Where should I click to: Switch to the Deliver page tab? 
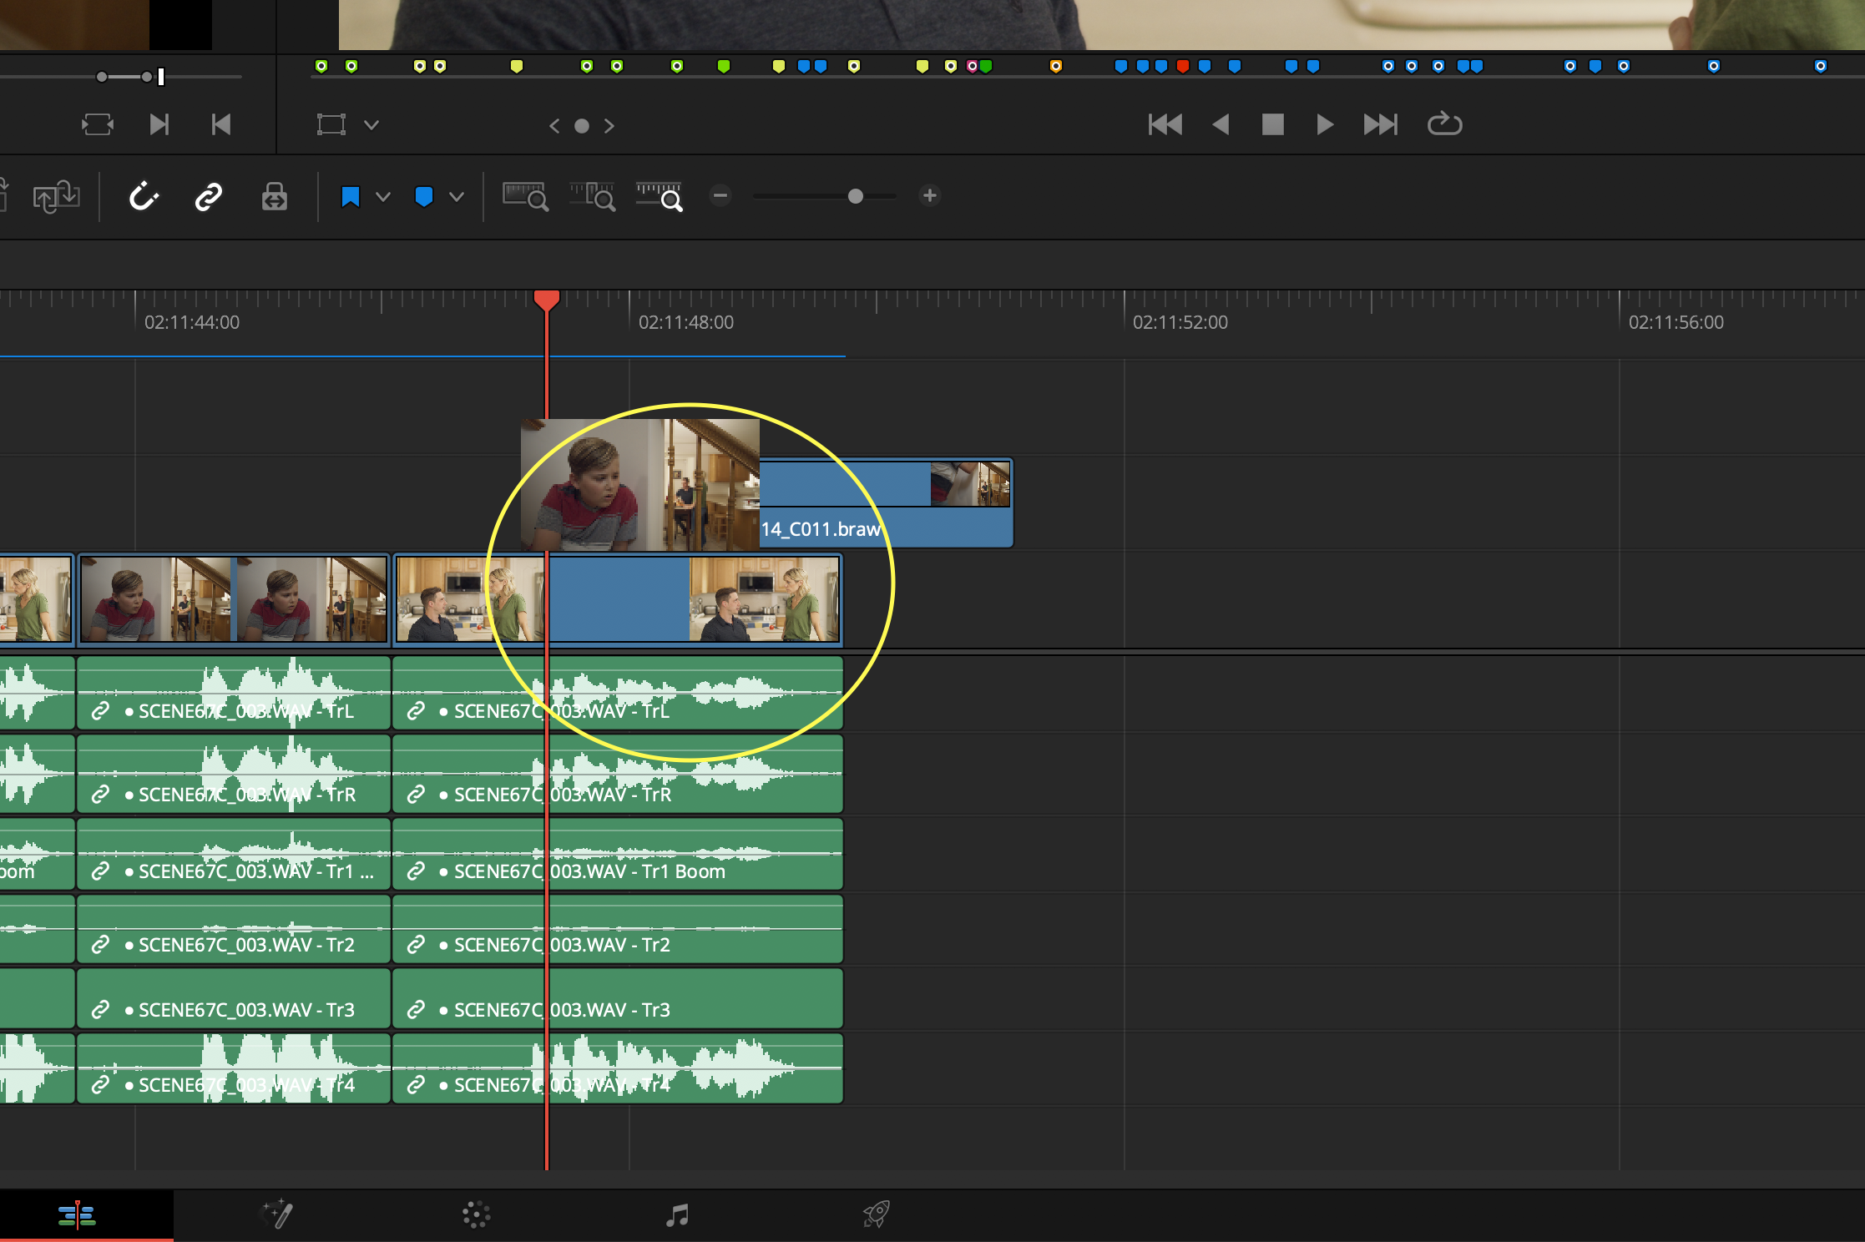pyautogui.click(x=877, y=1214)
